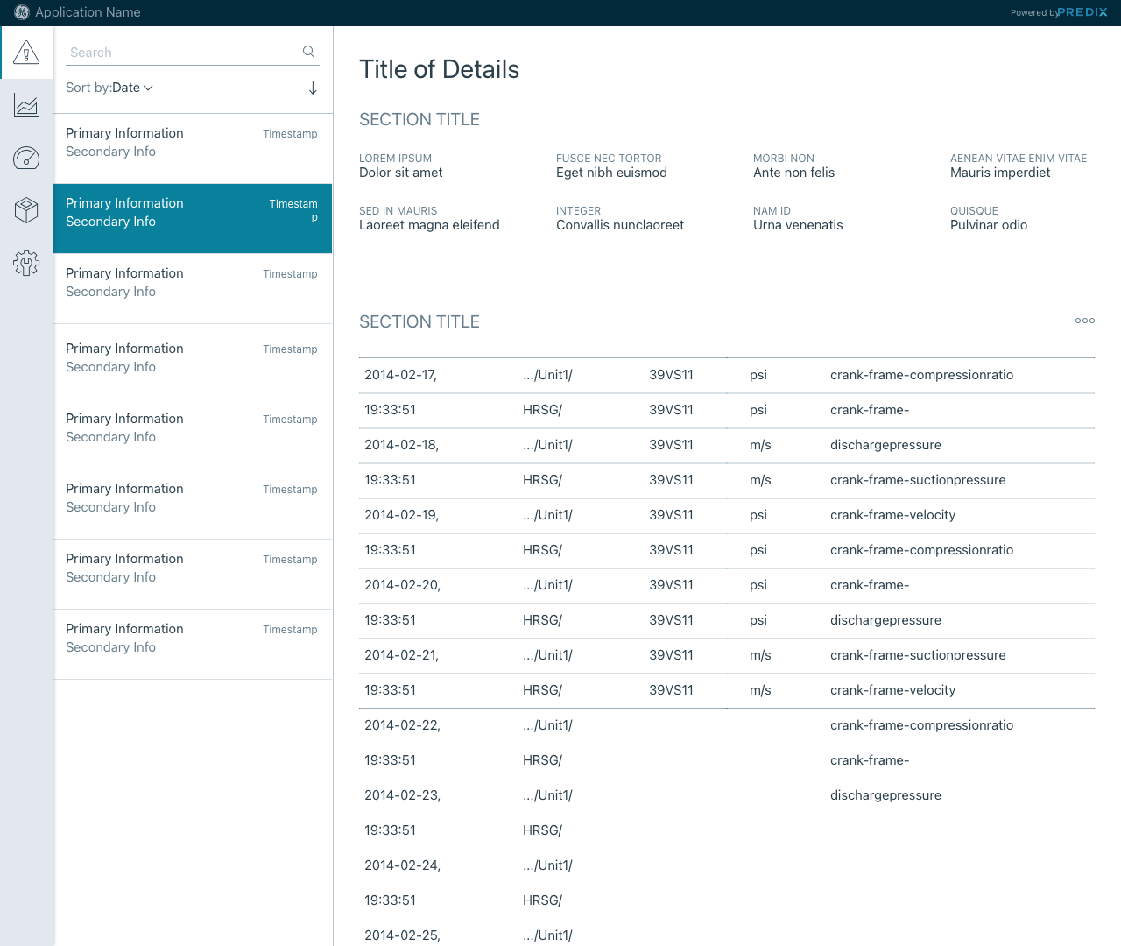This screenshot has width=1121, height=946.
Task: Select the 2014-02-19 crank-frame-velocity row
Action: 726,515
